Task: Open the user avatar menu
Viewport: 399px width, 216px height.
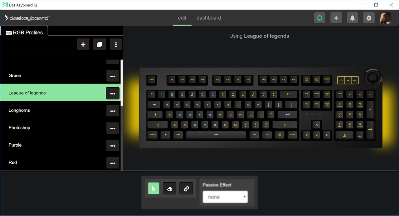Action: 385,18
